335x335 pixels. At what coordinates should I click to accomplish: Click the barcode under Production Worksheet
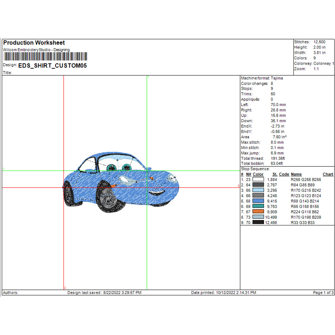(x=45, y=56)
